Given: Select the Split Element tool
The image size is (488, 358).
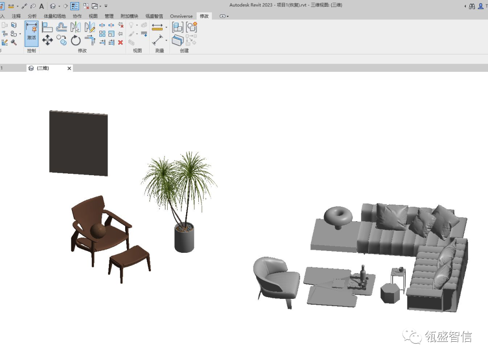Looking at the screenshot, I should (x=102, y=25).
